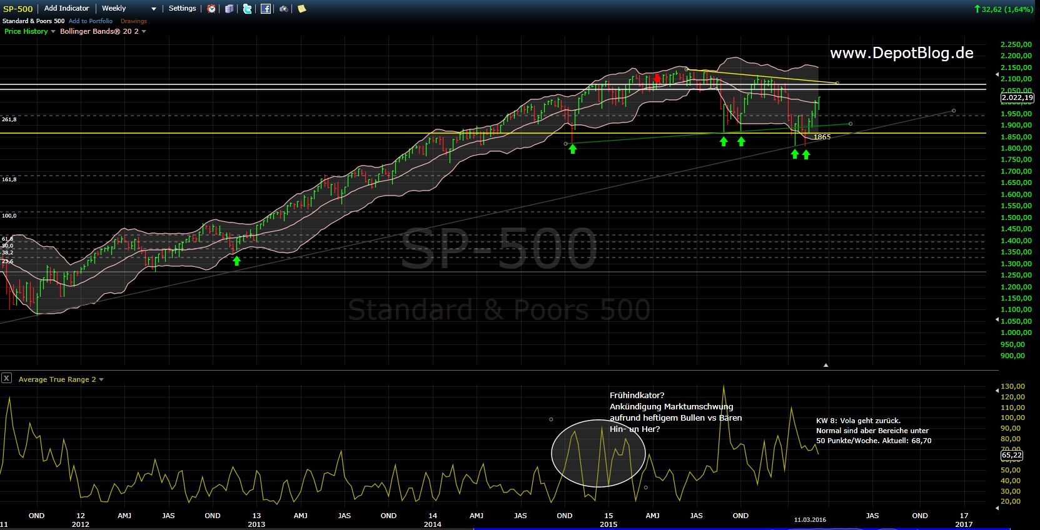1040x530 pixels.
Task: Share chart via Twitter icon
Action: [x=248, y=9]
